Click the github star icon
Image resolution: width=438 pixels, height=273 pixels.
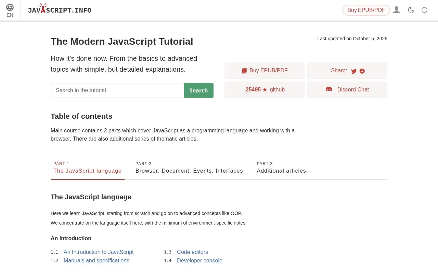(265, 89)
